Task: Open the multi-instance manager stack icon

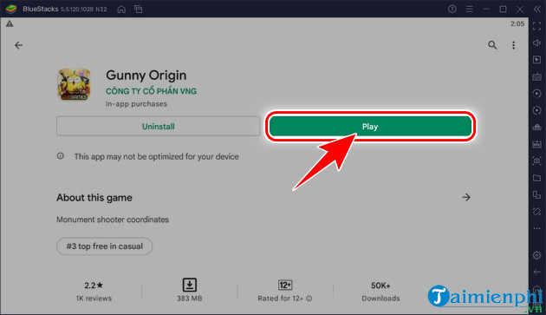Action: (x=536, y=128)
